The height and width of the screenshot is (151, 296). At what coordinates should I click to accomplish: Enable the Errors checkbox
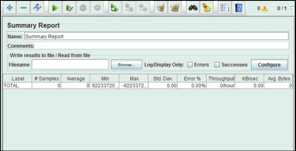[x=190, y=65]
